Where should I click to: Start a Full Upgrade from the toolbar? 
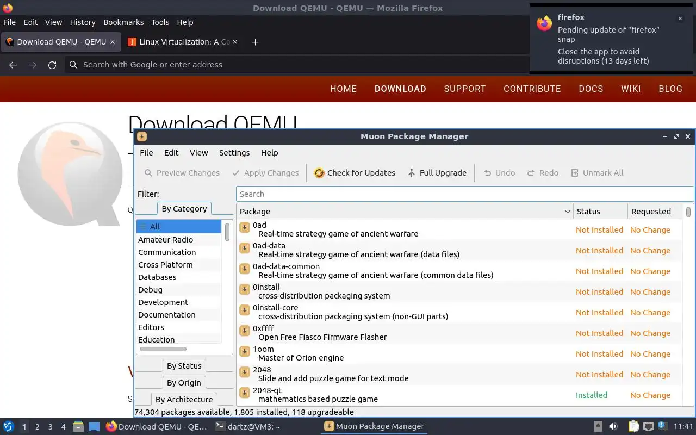click(437, 173)
